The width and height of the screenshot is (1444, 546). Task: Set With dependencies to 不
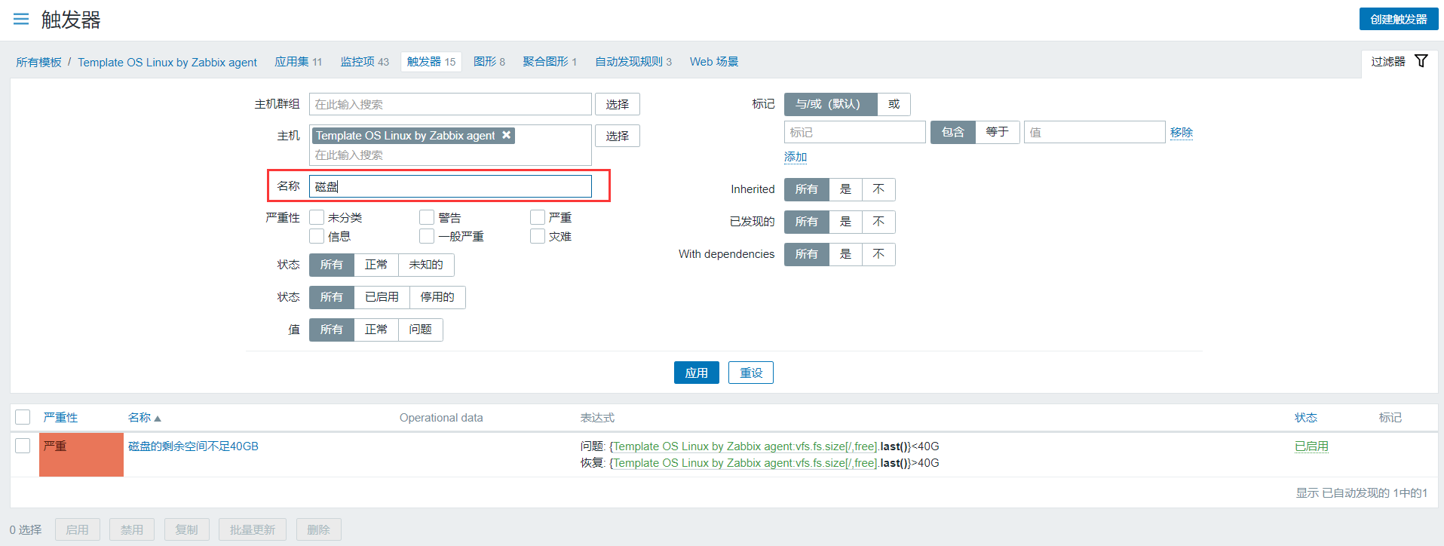[878, 254]
